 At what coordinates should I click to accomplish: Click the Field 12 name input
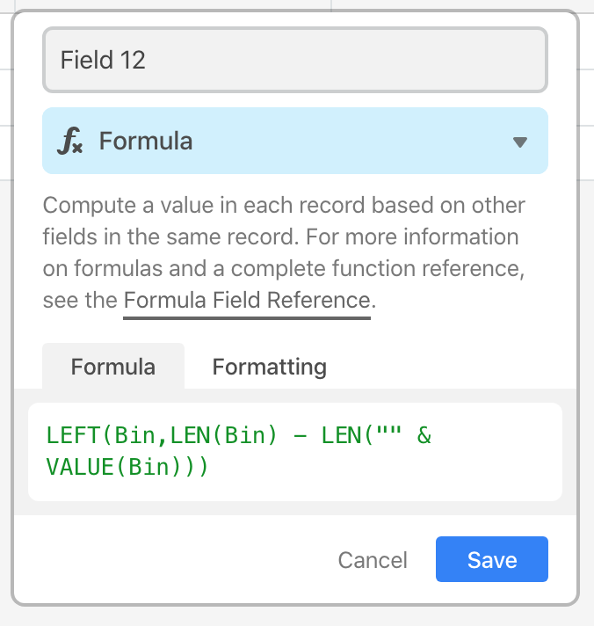(x=295, y=60)
